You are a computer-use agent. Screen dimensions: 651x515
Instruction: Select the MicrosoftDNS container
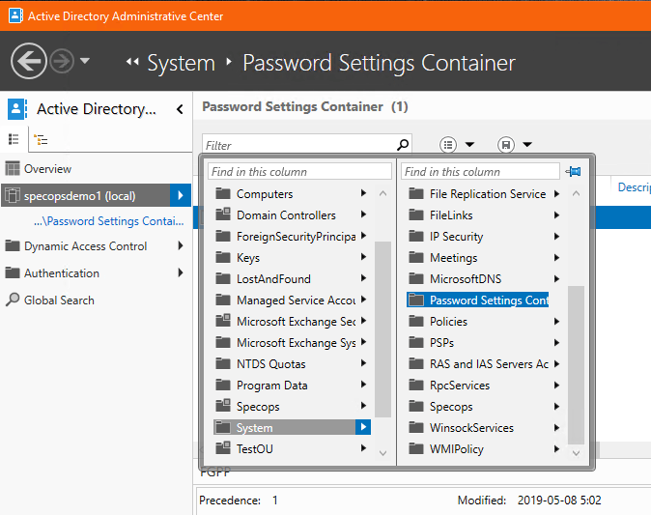point(466,278)
